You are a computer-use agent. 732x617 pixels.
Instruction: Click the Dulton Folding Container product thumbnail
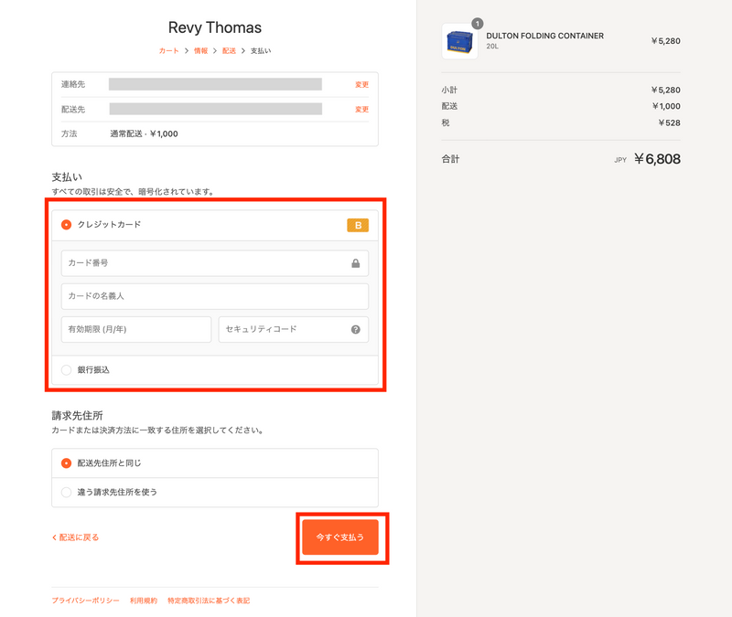(459, 42)
